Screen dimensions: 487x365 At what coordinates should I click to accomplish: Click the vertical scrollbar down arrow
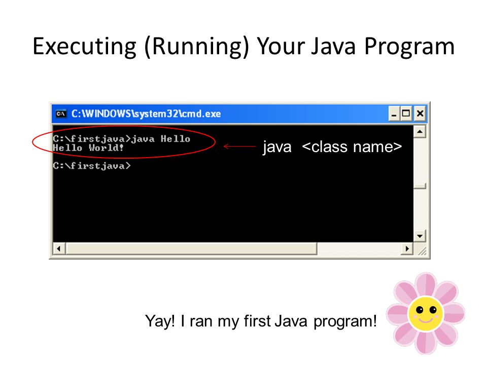tap(420, 236)
